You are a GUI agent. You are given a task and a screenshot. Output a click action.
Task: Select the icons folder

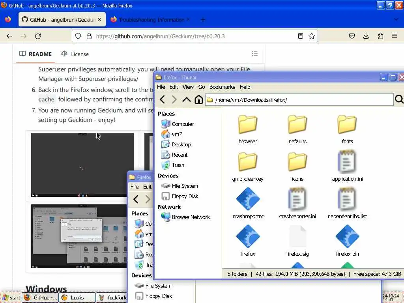pyautogui.click(x=297, y=167)
